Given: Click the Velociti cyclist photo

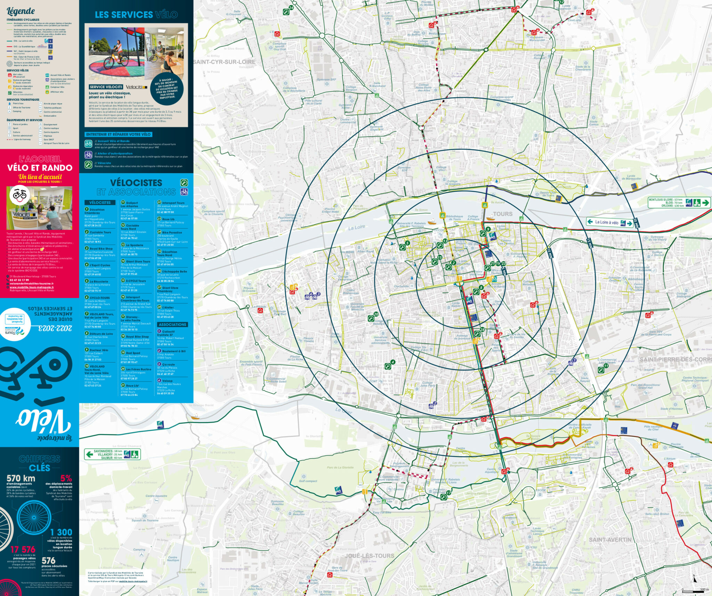Looking at the screenshot, I should pos(116,53).
